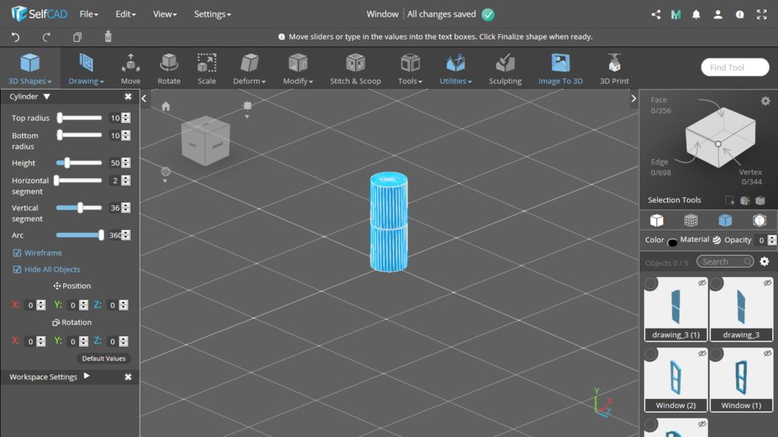Click the undo arrow icon
This screenshot has height=437, width=778.
coord(16,36)
